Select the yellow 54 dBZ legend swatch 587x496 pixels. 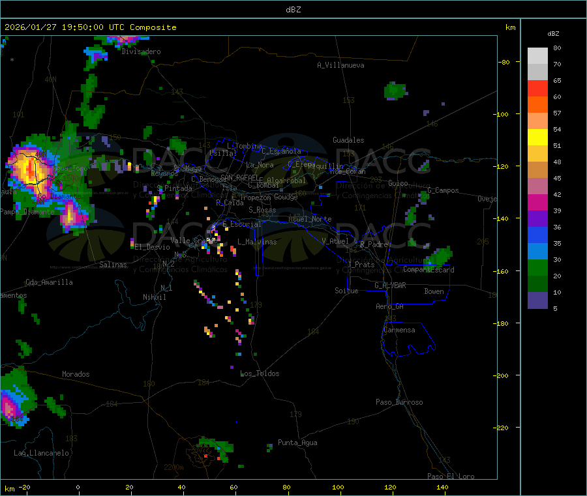(537, 138)
